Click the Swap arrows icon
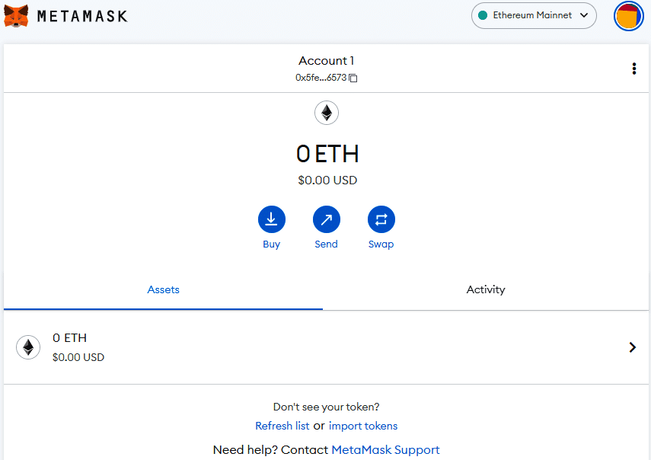Image resolution: width=651 pixels, height=460 pixels. [x=381, y=220]
